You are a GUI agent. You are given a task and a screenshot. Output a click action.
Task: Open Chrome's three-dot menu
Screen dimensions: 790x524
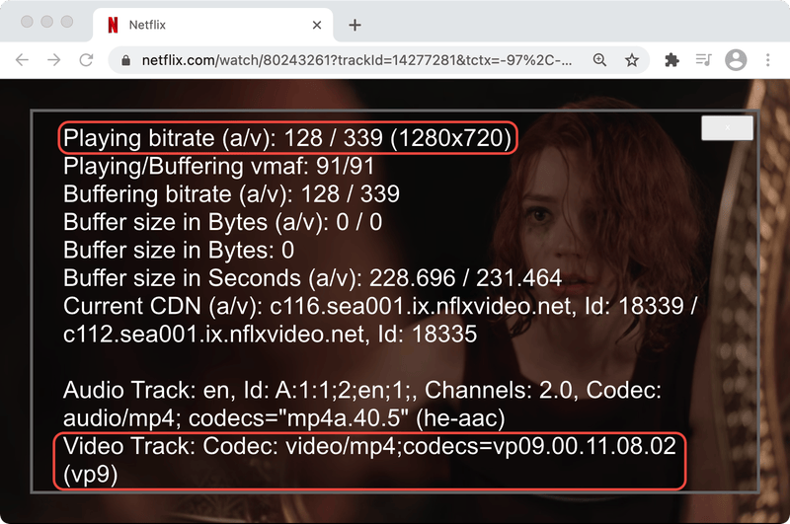click(x=768, y=60)
